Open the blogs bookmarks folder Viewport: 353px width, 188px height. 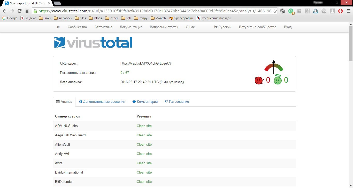coord(95,18)
